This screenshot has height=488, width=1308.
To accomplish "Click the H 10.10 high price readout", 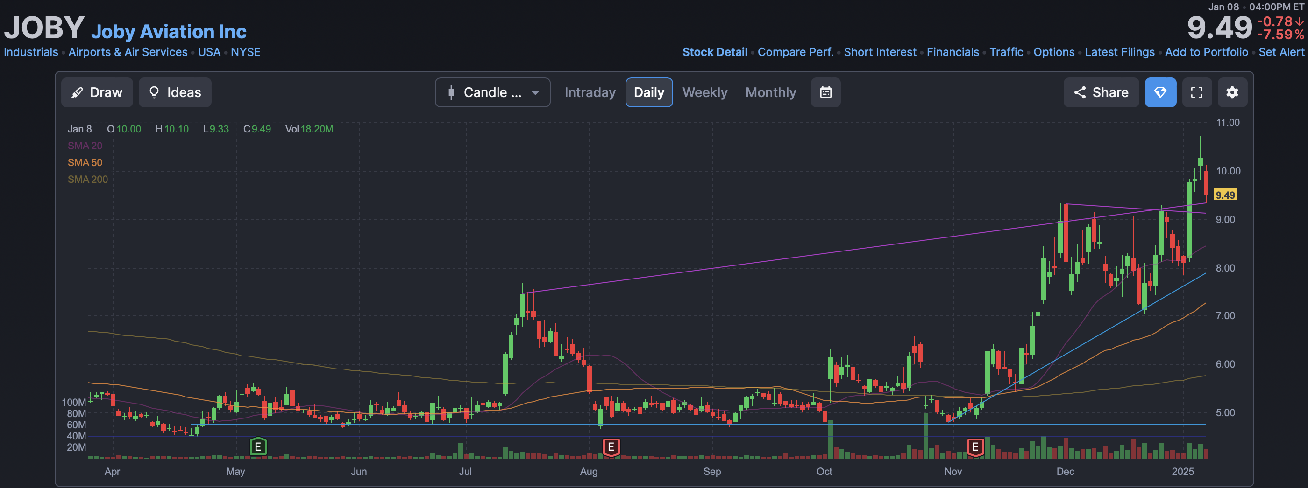I will (172, 129).
